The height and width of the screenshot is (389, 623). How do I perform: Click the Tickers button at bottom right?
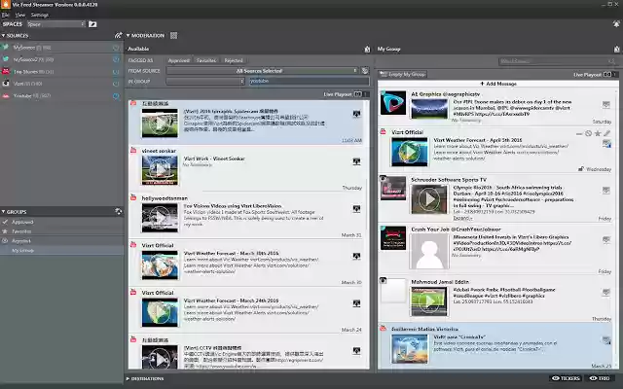coord(565,377)
